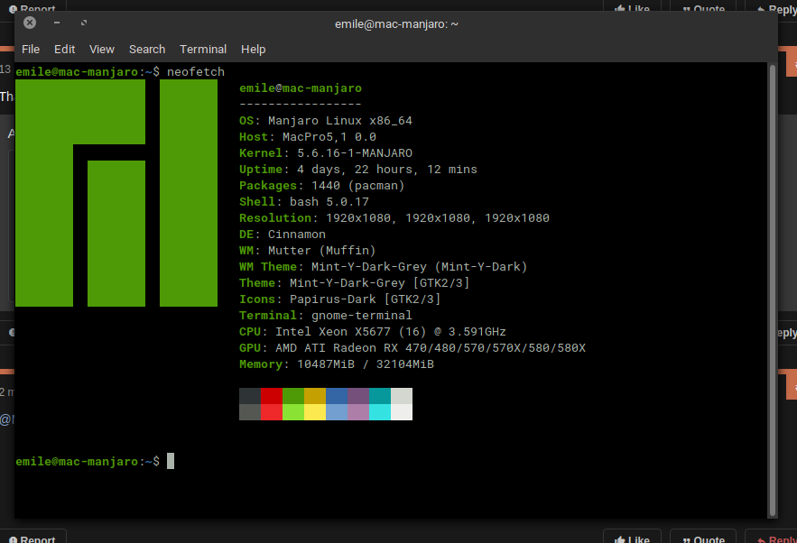Screen dimensions: 797x543
Task: Click the 'Memory: 10487MiB / 32104MiB' line
Action: 337,364
